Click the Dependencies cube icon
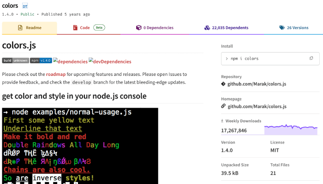 138,28
